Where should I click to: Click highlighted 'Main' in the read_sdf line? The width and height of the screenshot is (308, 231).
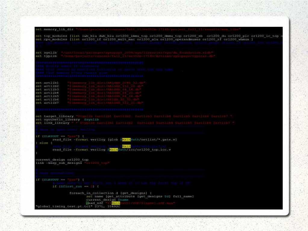[116, 203]
